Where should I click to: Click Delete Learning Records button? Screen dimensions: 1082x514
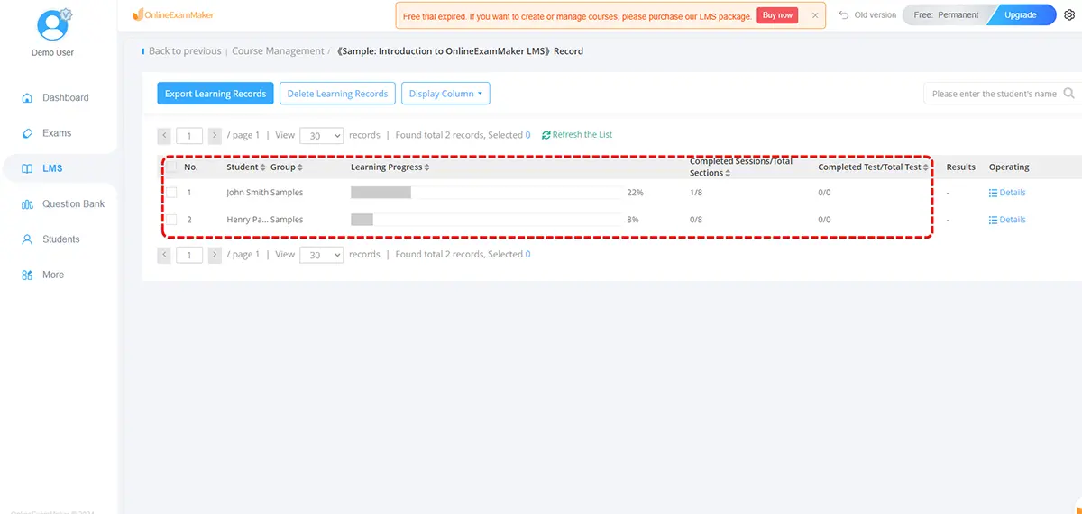[x=337, y=94]
